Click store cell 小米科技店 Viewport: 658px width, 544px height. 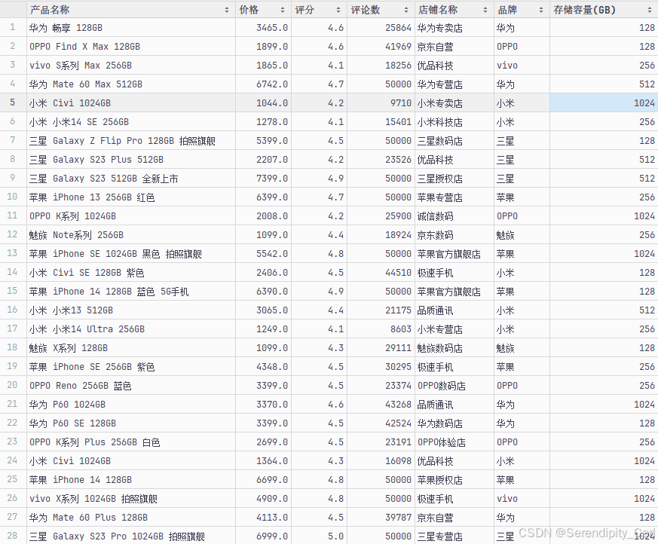click(454, 121)
